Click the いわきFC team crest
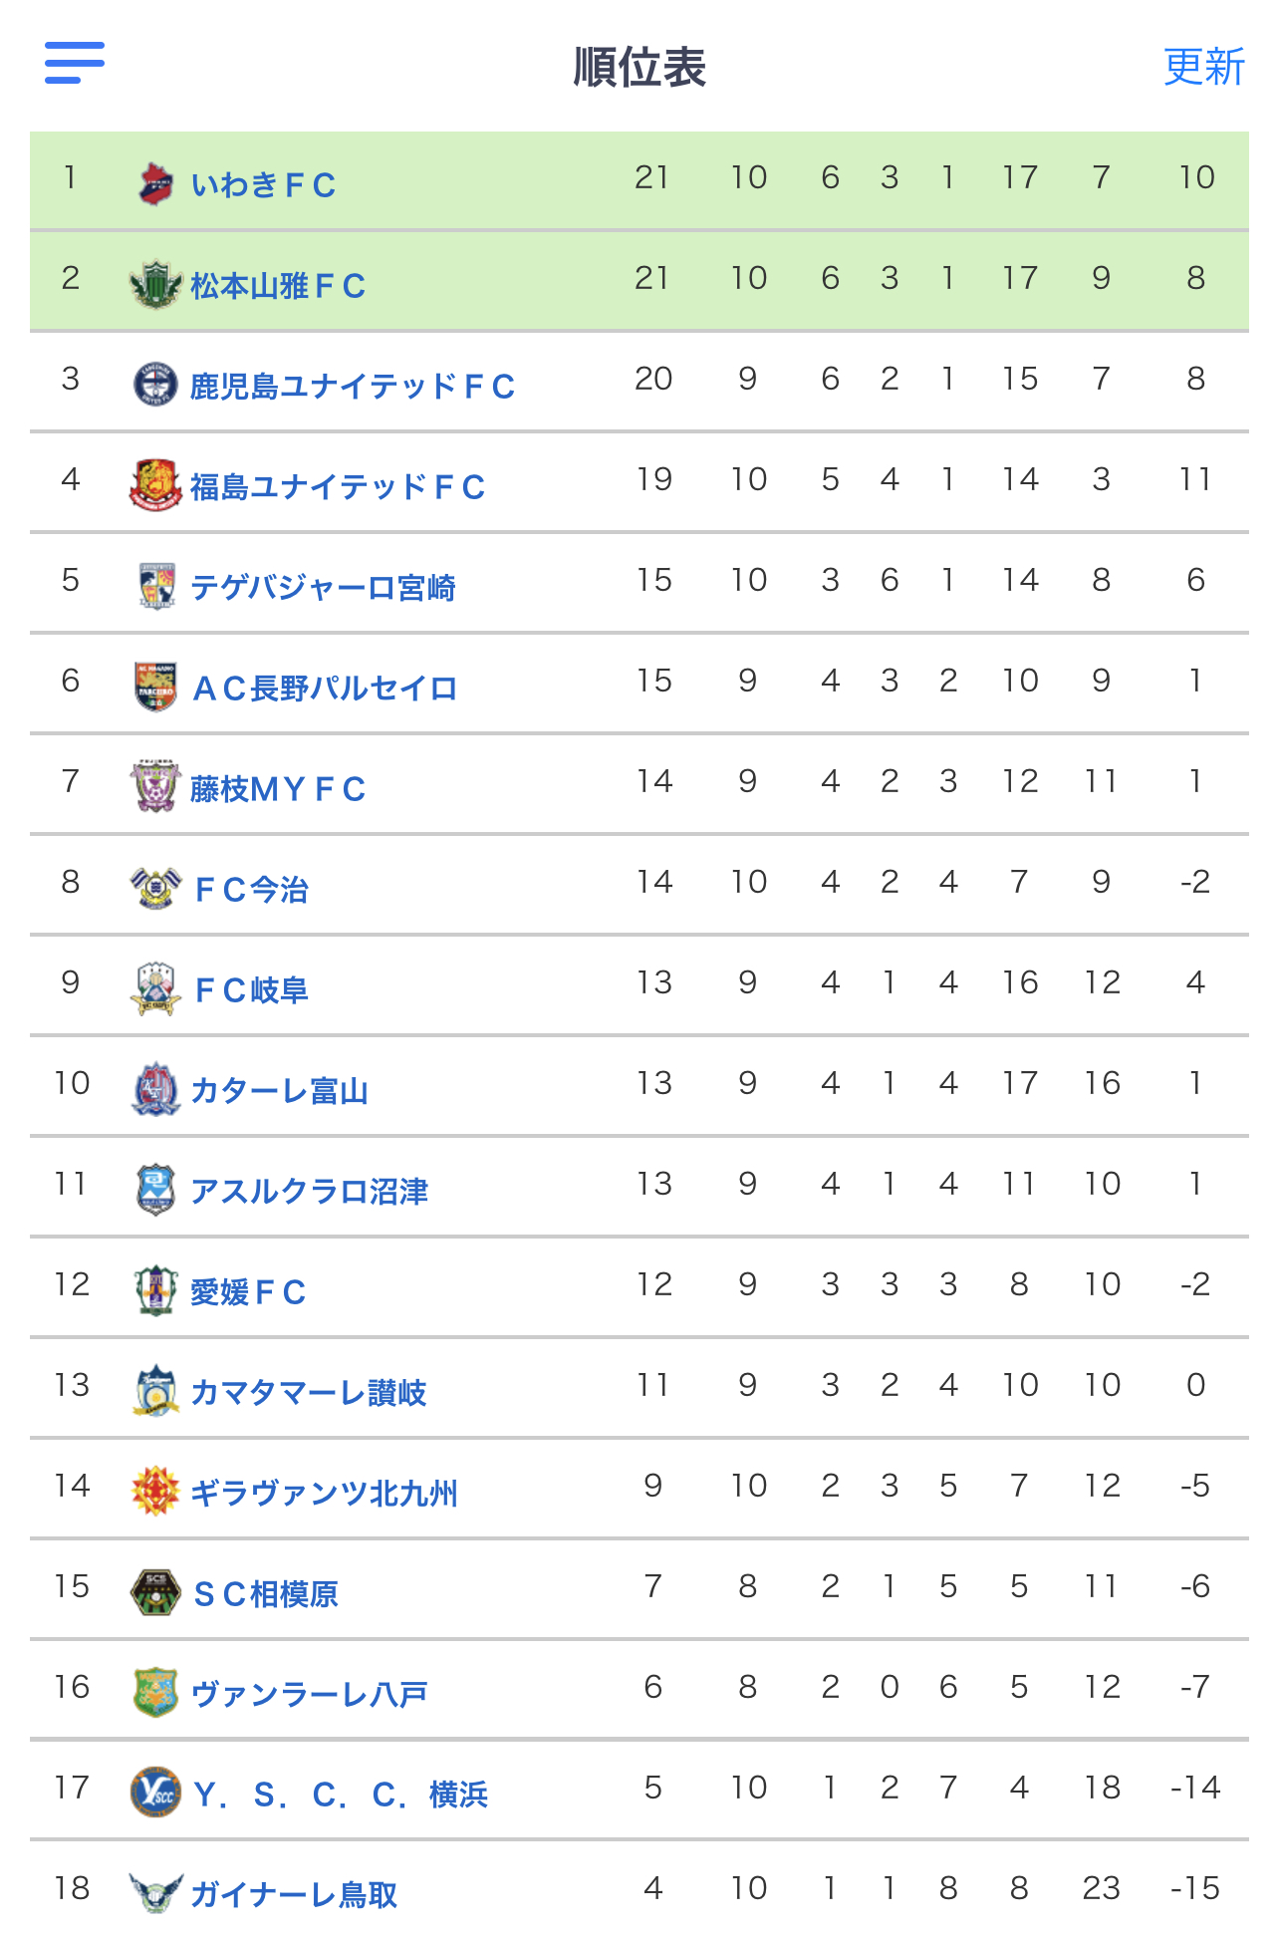Image resolution: width=1279 pixels, height=1937 pixels. pyautogui.click(x=155, y=183)
